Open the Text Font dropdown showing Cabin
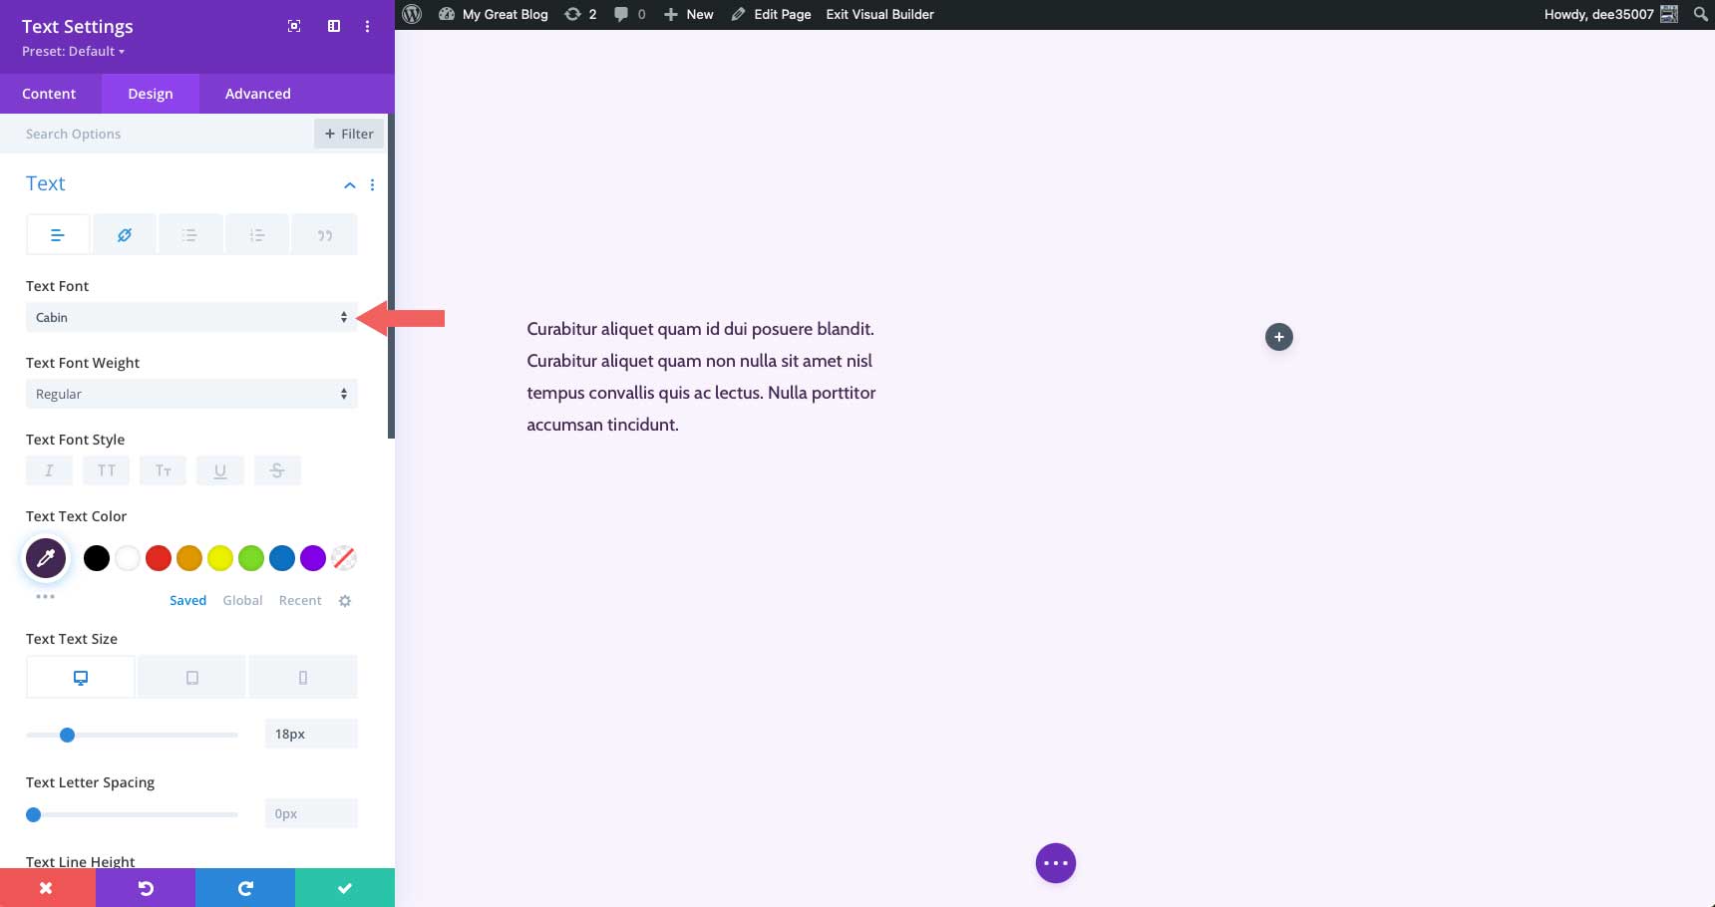Image resolution: width=1715 pixels, height=907 pixels. coord(190,317)
